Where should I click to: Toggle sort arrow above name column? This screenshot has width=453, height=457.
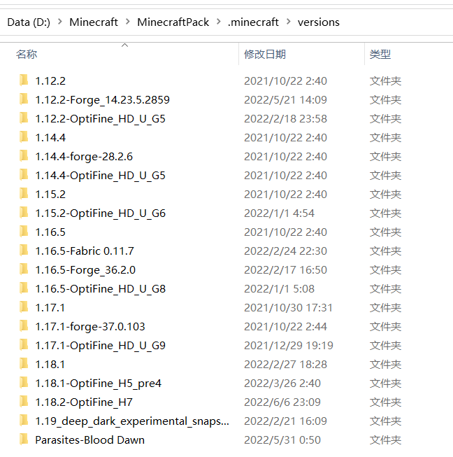(x=125, y=45)
